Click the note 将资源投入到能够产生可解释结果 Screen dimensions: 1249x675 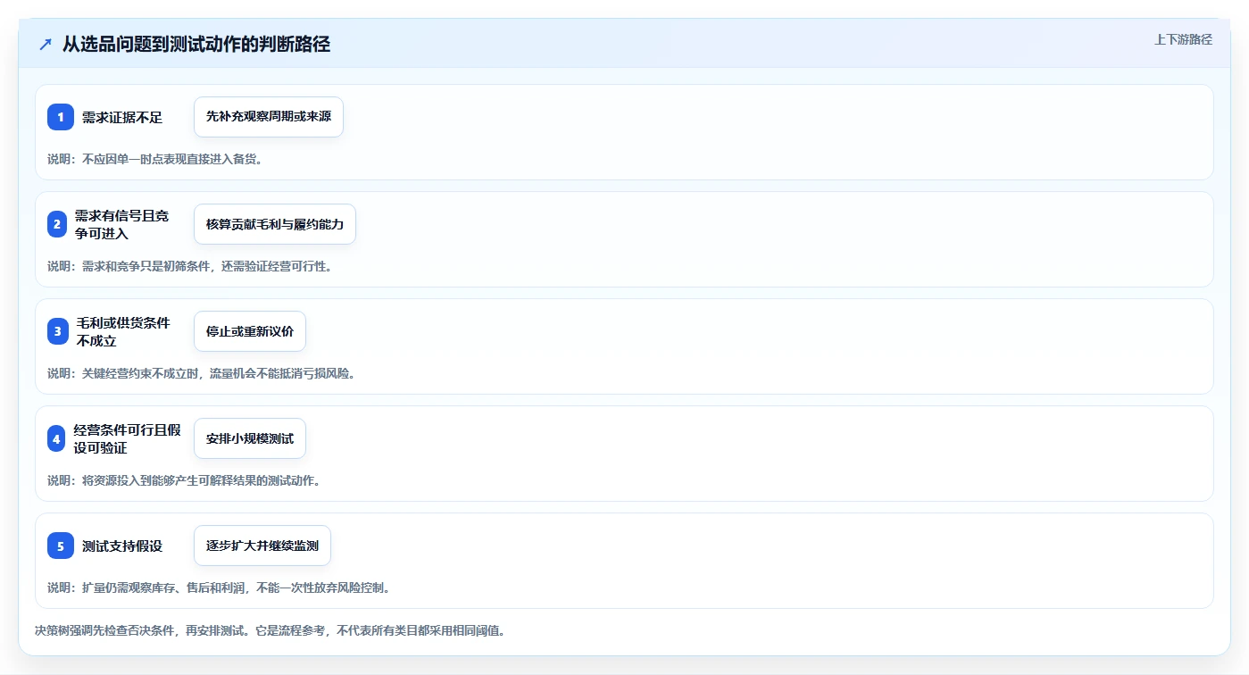point(171,480)
